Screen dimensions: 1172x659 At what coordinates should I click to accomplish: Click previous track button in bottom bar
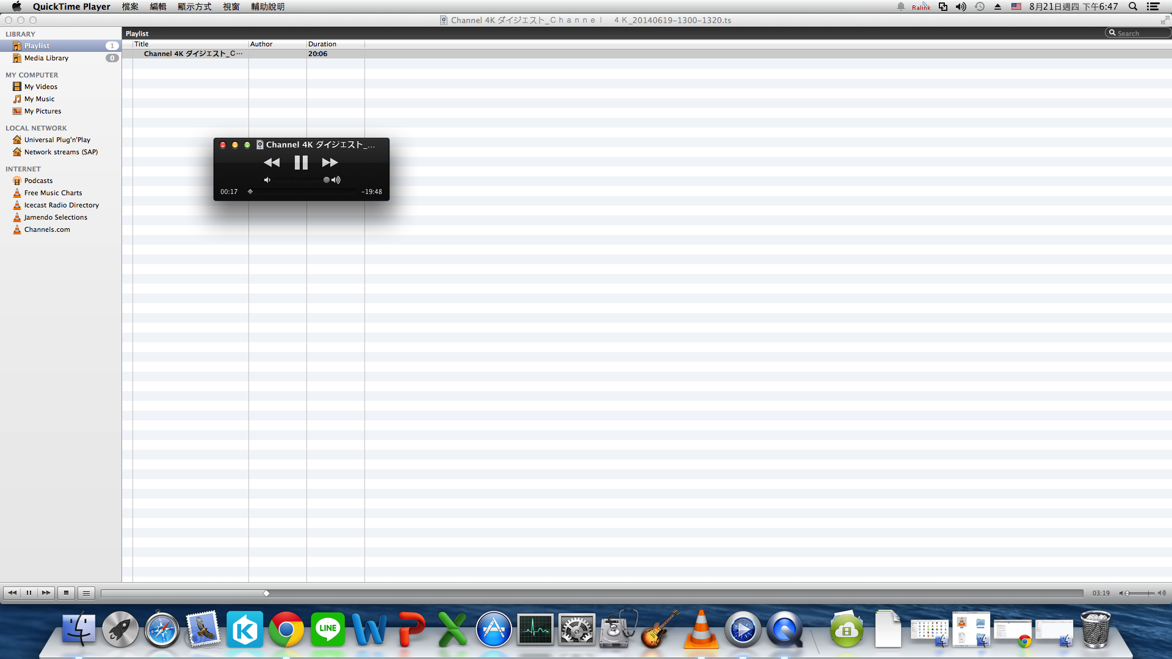(12, 592)
